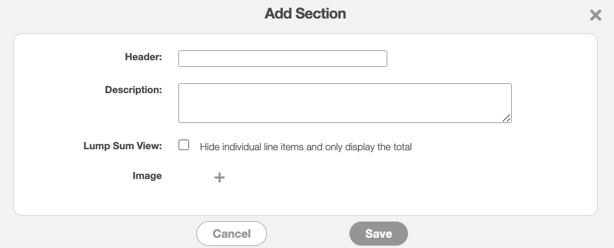Upload a section image via plus sign
The width and height of the screenshot is (614, 248).
220,178
